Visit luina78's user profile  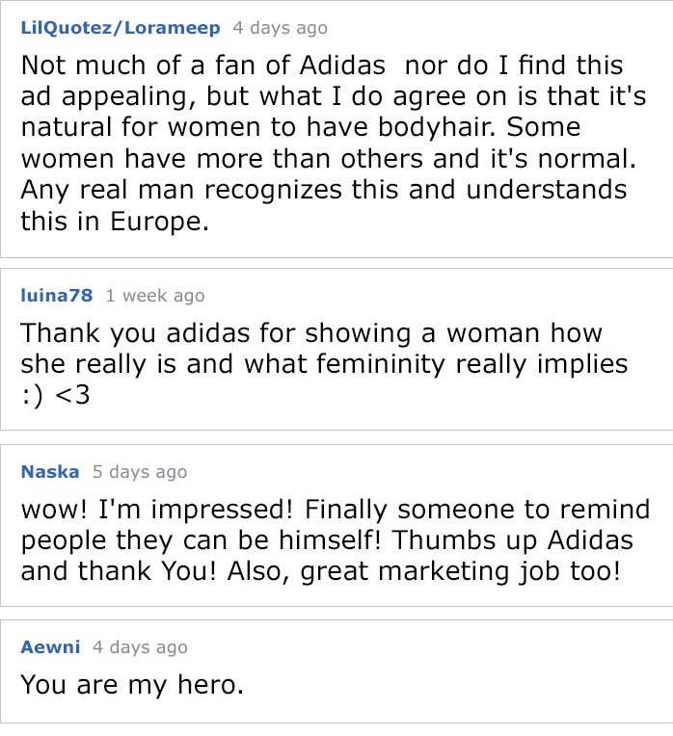click(56, 295)
